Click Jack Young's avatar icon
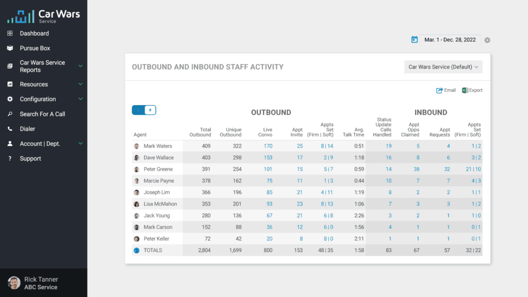Image resolution: width=528 pixels, height=297 pixels. [x=136, y=216]
